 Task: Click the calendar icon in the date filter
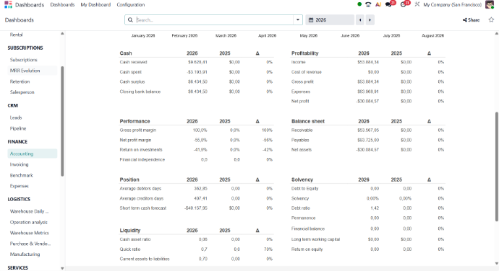pos(311,20)
